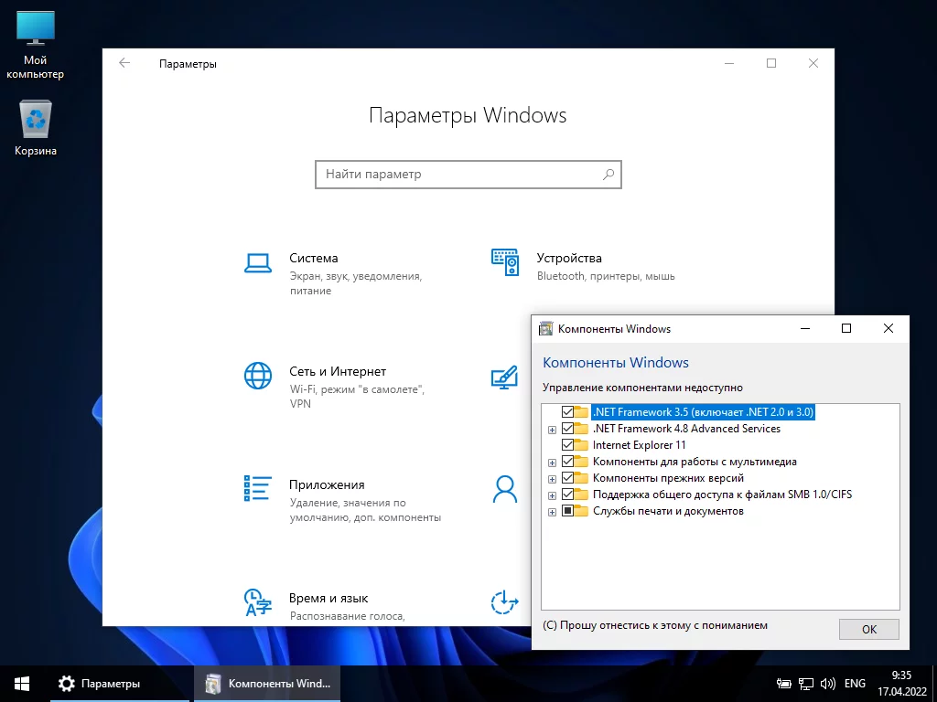The image size is (937, 702).
Task: Click OK in Компоненты Windows dialog
Action: click(869, 629)
